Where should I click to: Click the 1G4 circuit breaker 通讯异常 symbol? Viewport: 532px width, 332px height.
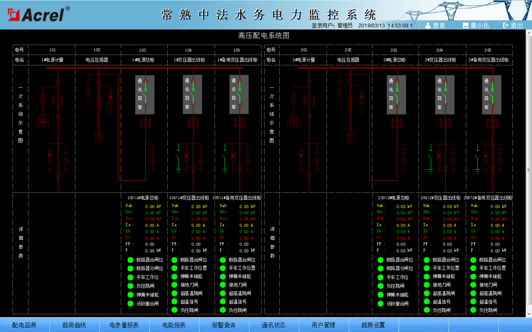pos(192,95)
